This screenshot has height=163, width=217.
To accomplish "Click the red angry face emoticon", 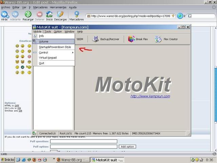I will pos(29,57).
